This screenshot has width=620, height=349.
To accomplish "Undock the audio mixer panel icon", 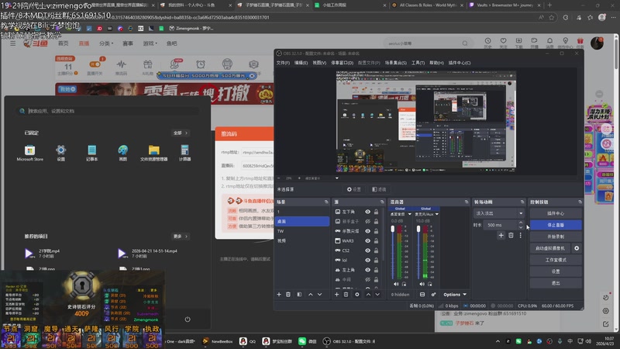I will 467,202.
